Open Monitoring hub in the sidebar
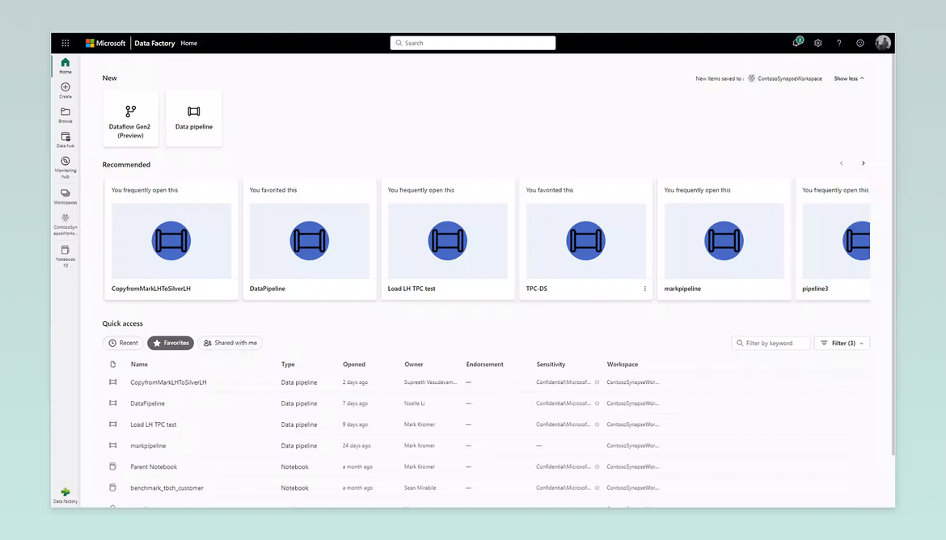The height and width of the screenshot is (540, 946). point(65,167)
